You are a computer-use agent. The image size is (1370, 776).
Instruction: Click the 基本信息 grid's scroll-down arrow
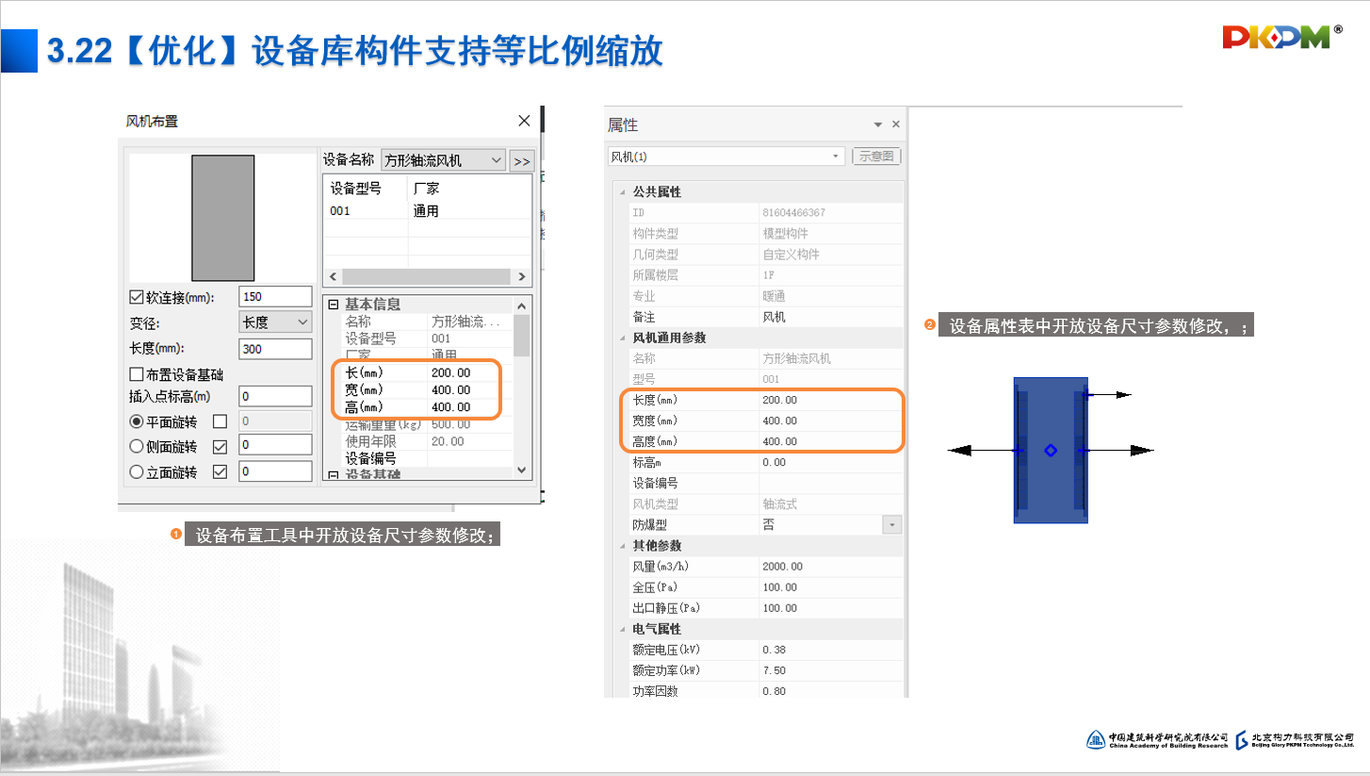[x=522, y=470]
